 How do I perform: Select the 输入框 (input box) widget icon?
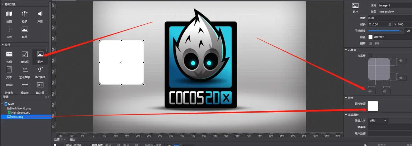pos(40,85)
